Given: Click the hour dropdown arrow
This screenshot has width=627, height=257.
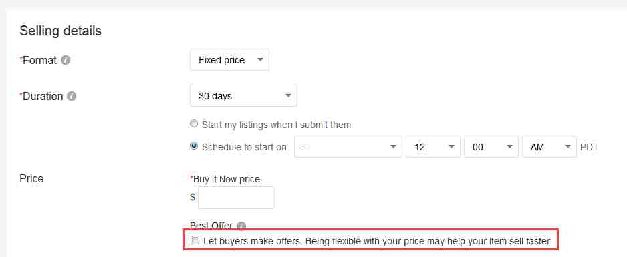Looking at the screenshot, I should pos(451,146).
